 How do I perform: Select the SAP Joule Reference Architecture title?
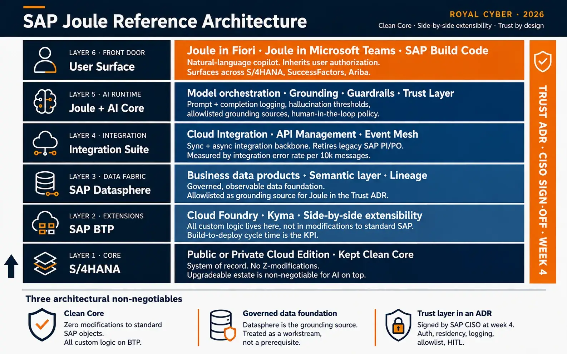tap(165, 21)
